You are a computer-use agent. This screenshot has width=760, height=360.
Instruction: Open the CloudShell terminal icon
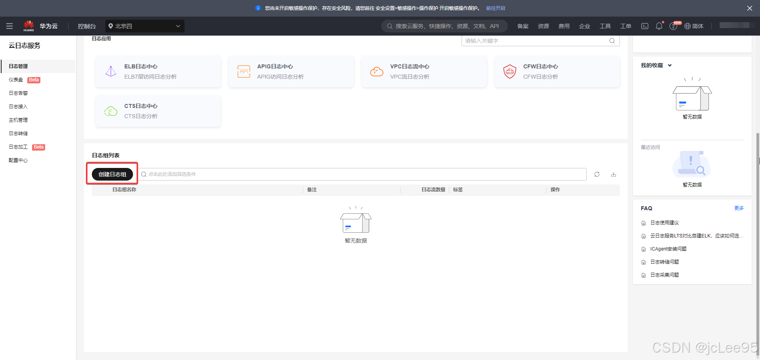[x=645, y=26]
